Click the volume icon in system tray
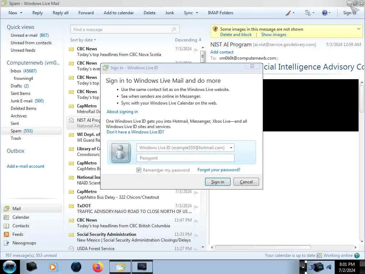The image size is (365, 274). coord(329,267)
